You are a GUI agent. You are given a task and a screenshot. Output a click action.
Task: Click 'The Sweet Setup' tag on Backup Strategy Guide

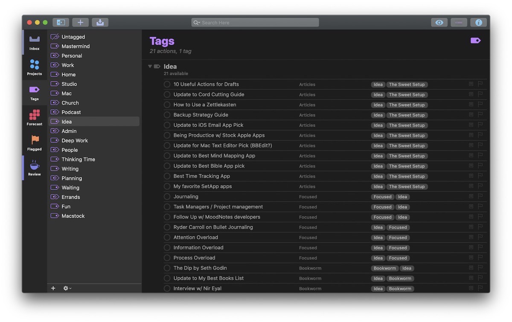[407, 115]
